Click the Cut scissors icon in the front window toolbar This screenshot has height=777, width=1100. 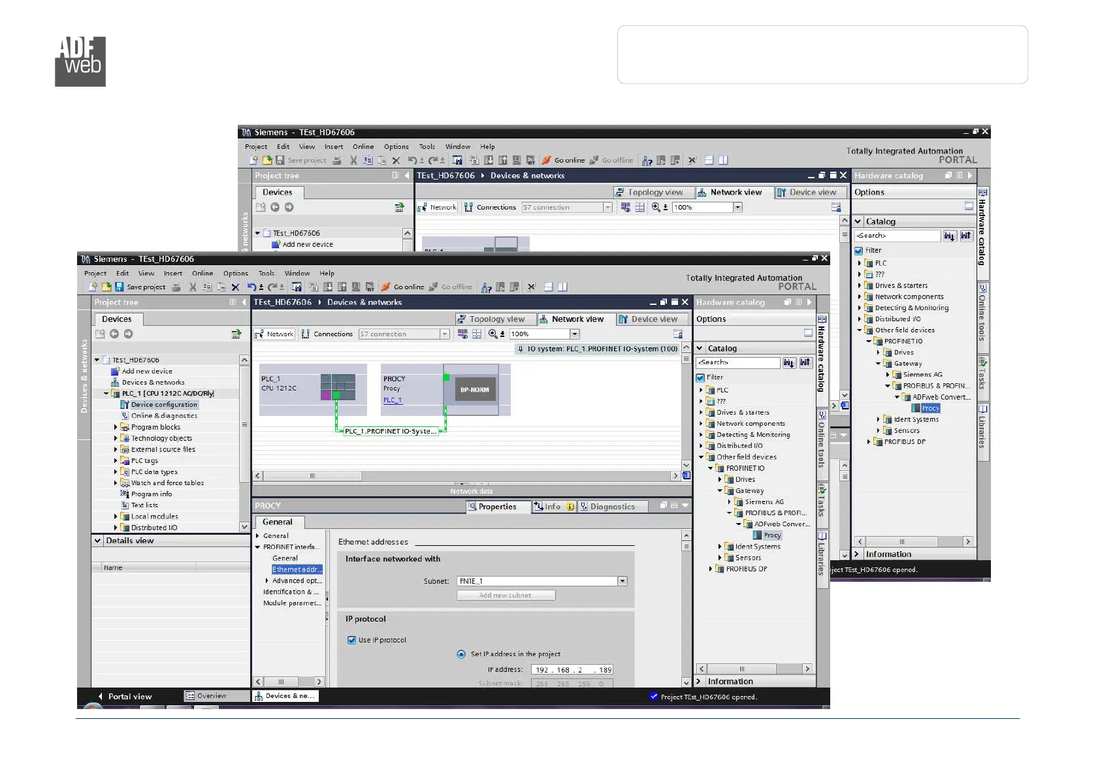[x=193, y=287]
